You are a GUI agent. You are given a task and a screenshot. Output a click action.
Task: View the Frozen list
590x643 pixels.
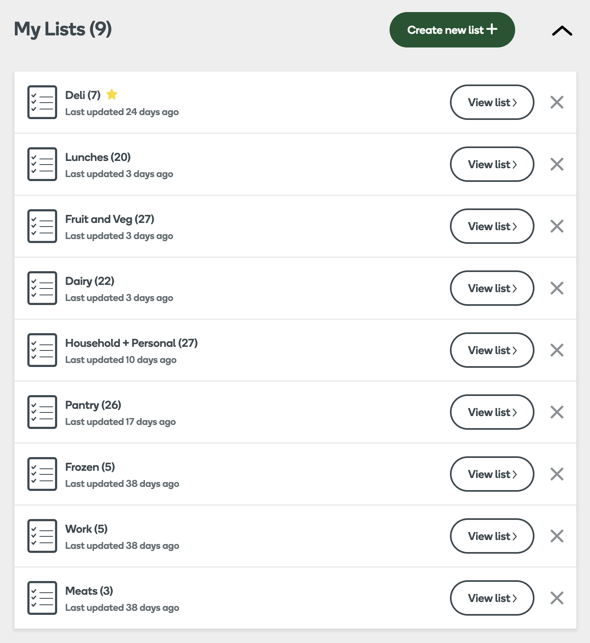492,474
